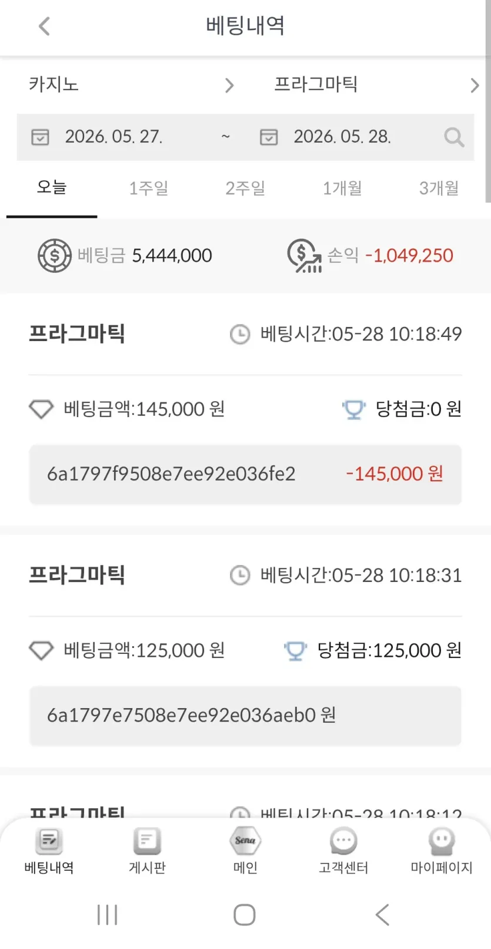Open bet record 6a1797f9508e7ee92e036fe2
The height and width of the screenshot is (949, 491).
click(x=245, y=474)
